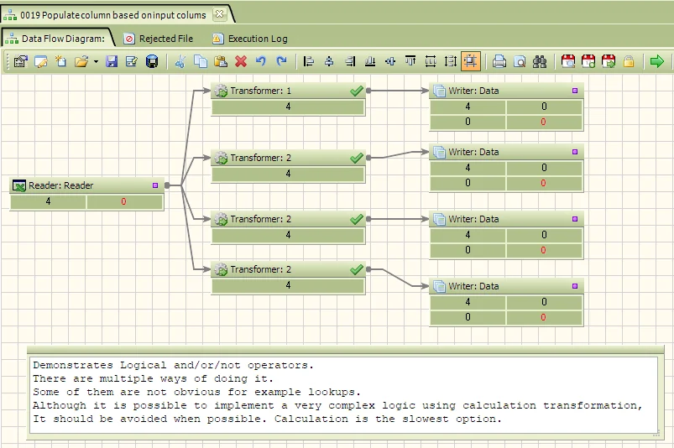This screenshot has width=674, height=448.
Task: Open the Execution Log tab
Action: (x=250, y=39)
